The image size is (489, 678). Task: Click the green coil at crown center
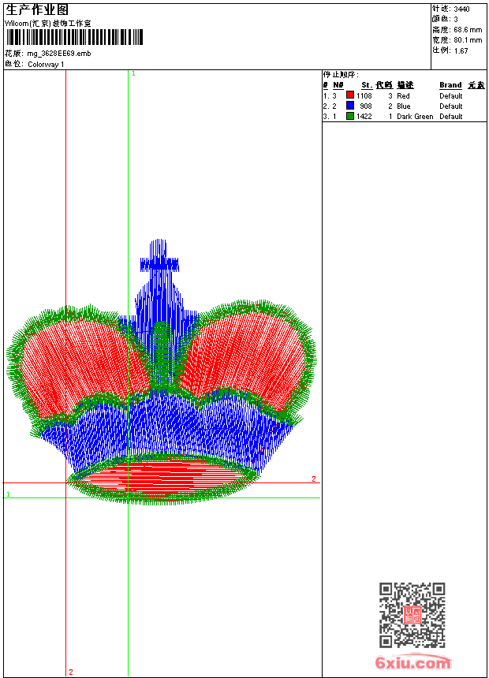tap(161, 355)
